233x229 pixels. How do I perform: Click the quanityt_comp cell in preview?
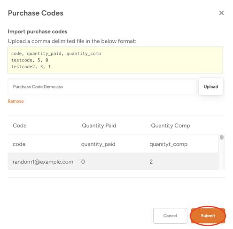[168, 144]
